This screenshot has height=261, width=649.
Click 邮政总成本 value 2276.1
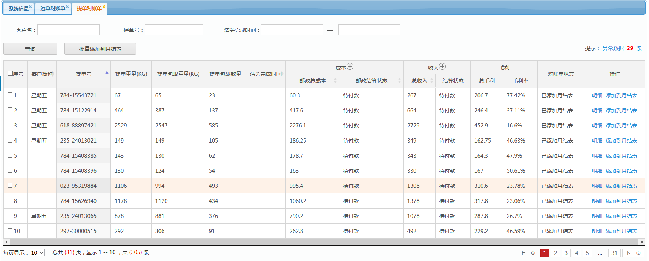[298, 126]
